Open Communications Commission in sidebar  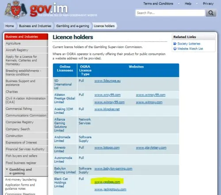(26, 115)
